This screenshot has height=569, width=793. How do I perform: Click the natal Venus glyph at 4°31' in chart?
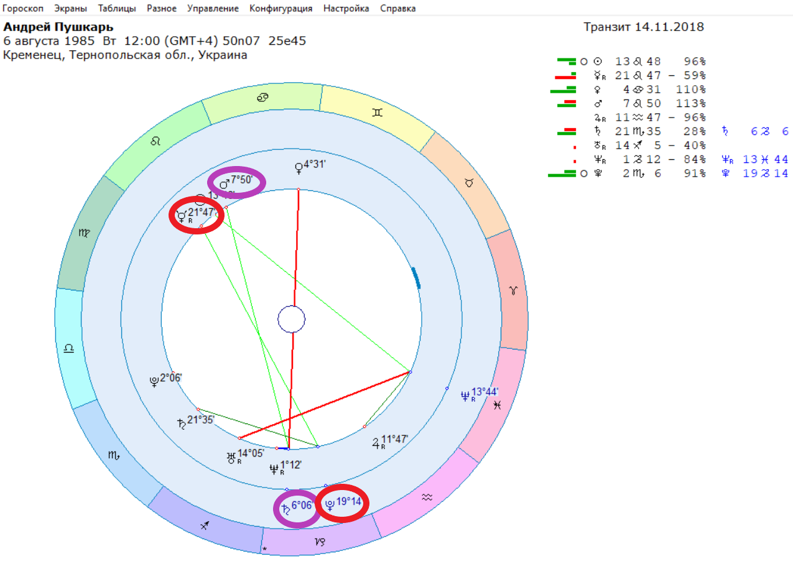click(x=299, y=167)
